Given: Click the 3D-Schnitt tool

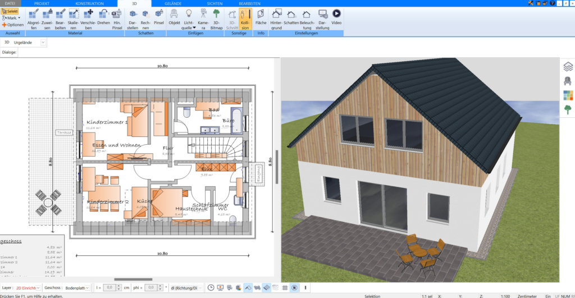Looking at the screenshot, I should [x=232, y=20].
